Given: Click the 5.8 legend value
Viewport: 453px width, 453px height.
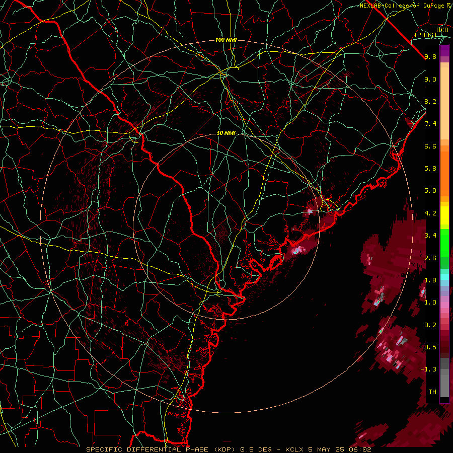Looking at the screenshot, I should (x=430, y=169).
